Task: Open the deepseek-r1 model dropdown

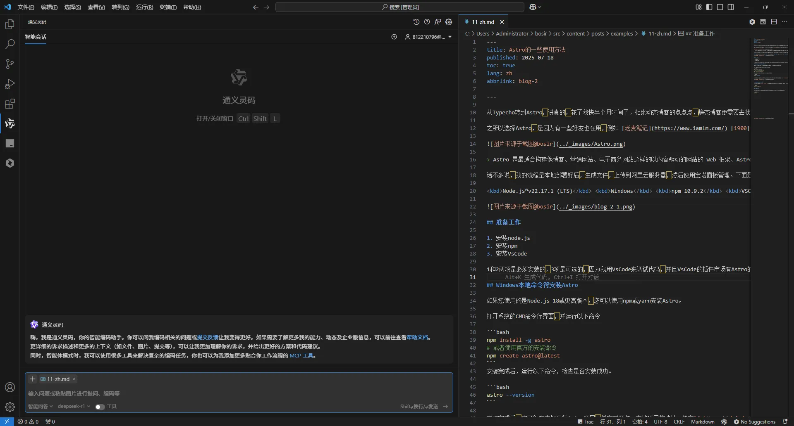Action: click(x=74, y=407)
